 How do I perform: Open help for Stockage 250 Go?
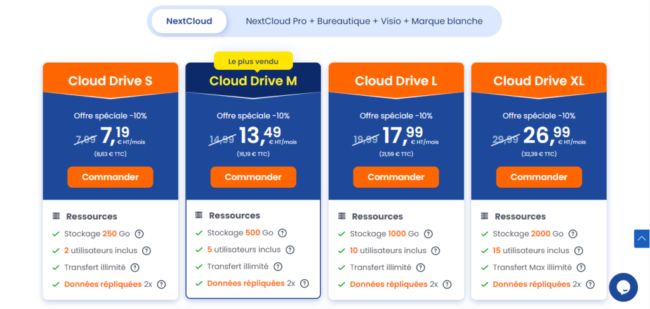pyautogui.click(x=139, y=234)
